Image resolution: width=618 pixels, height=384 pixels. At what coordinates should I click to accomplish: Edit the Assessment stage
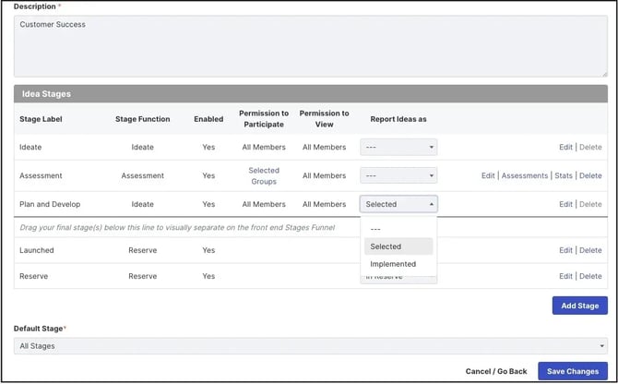[487, 175]
